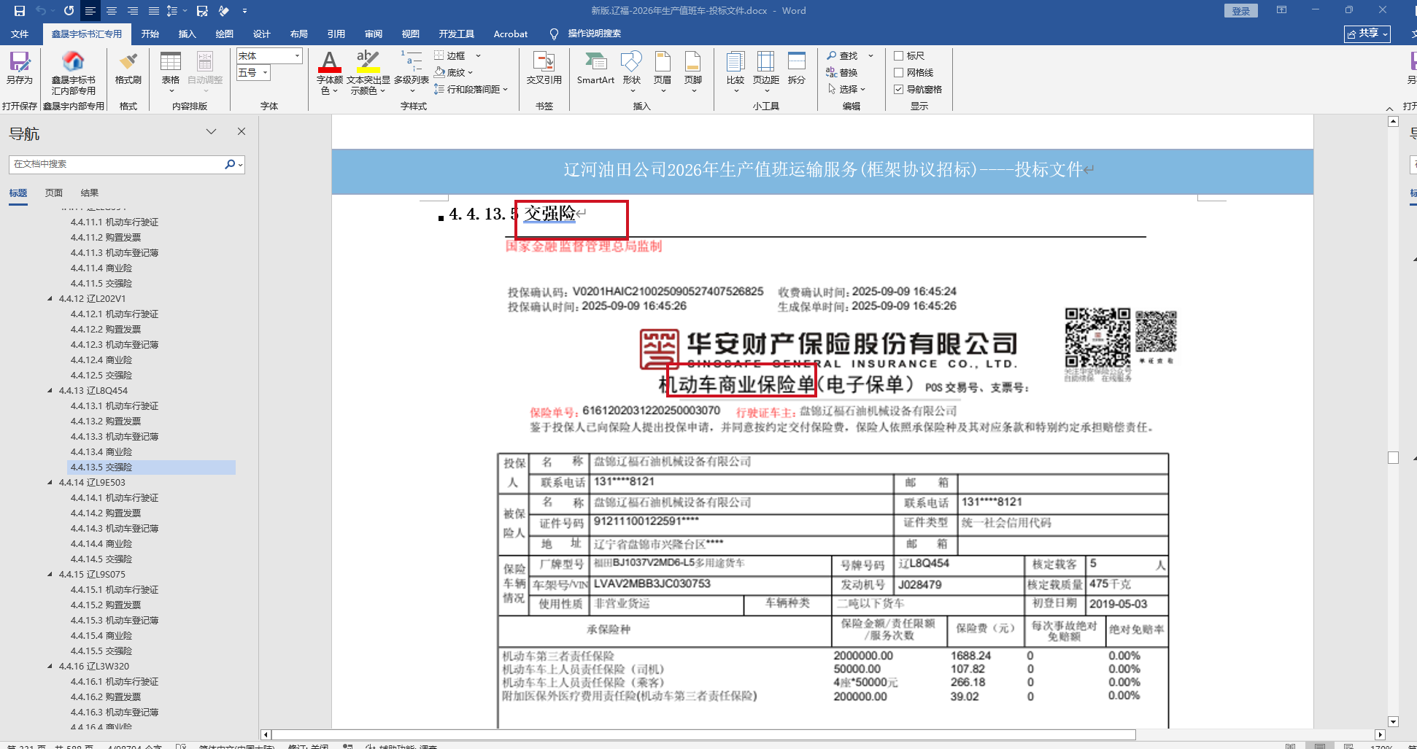Click the vertical scrollbar down arrow

point(1393,721)
